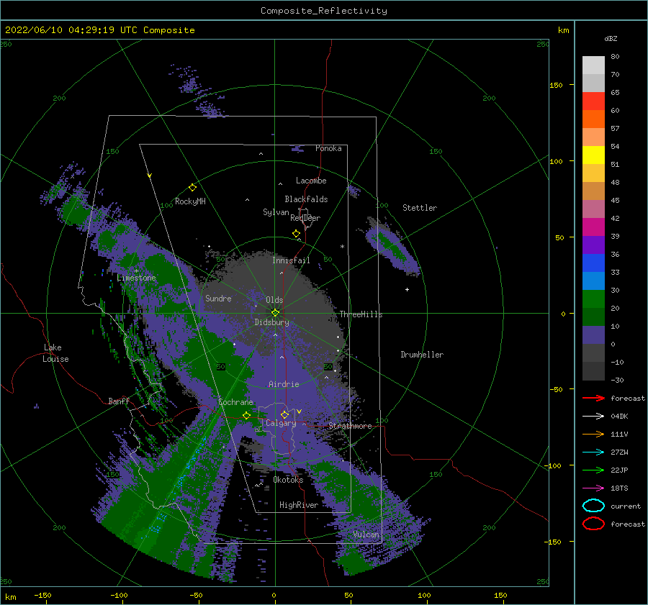Click the Blackfalds map label
The width and height of the screenshot is (648, 605).
coord(306,199)
